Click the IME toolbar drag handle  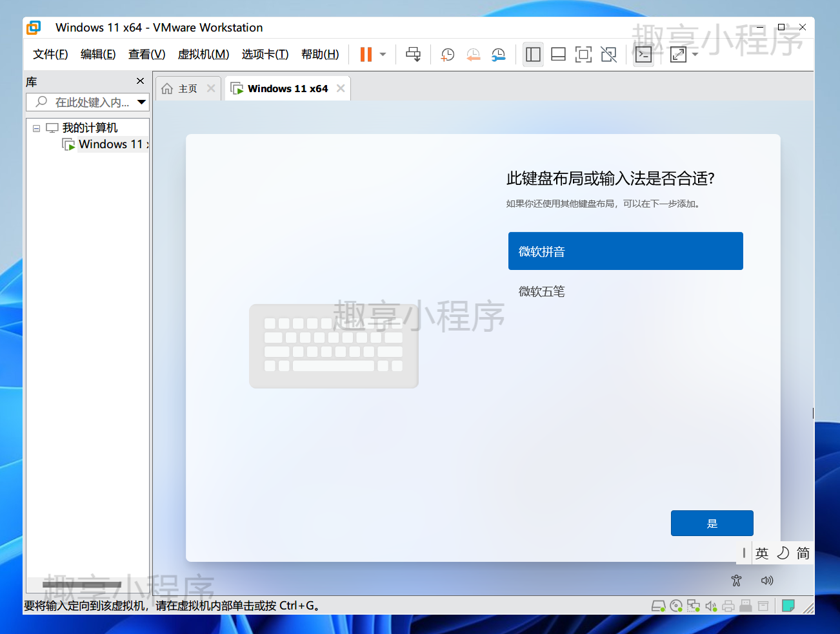(x=744, y=553)
